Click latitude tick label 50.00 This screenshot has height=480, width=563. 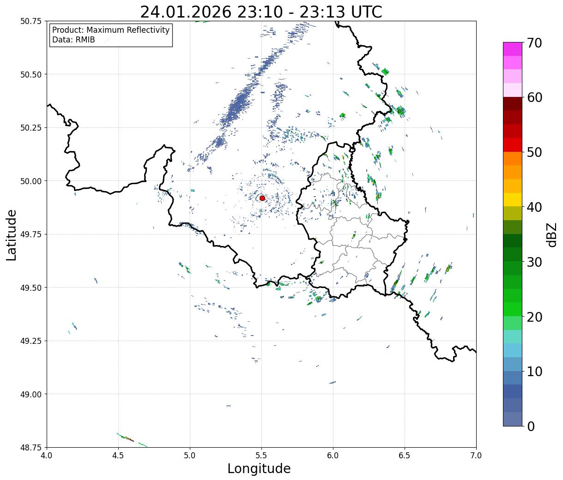tap(31, 181)
